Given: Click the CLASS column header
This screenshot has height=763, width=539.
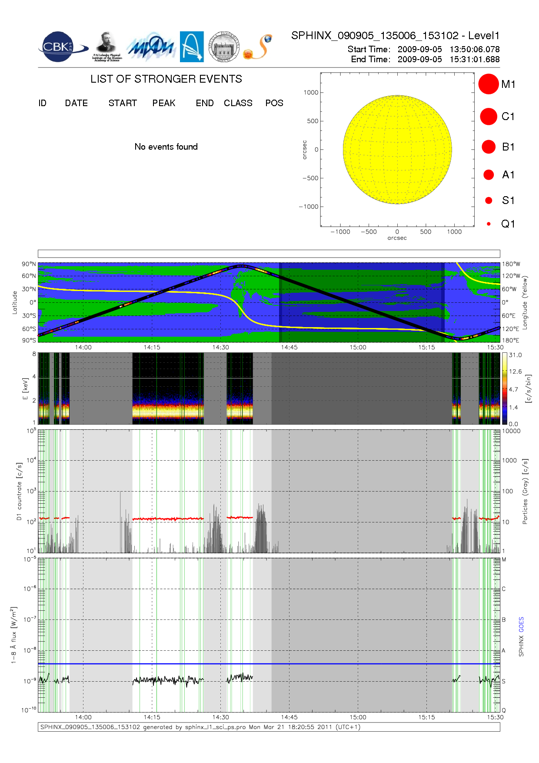Looking at the screenshot, I should pos(238,103).
